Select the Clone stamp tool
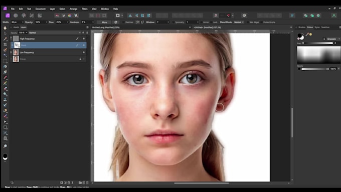This screenshot has height=192, width=341. (5, 100)
